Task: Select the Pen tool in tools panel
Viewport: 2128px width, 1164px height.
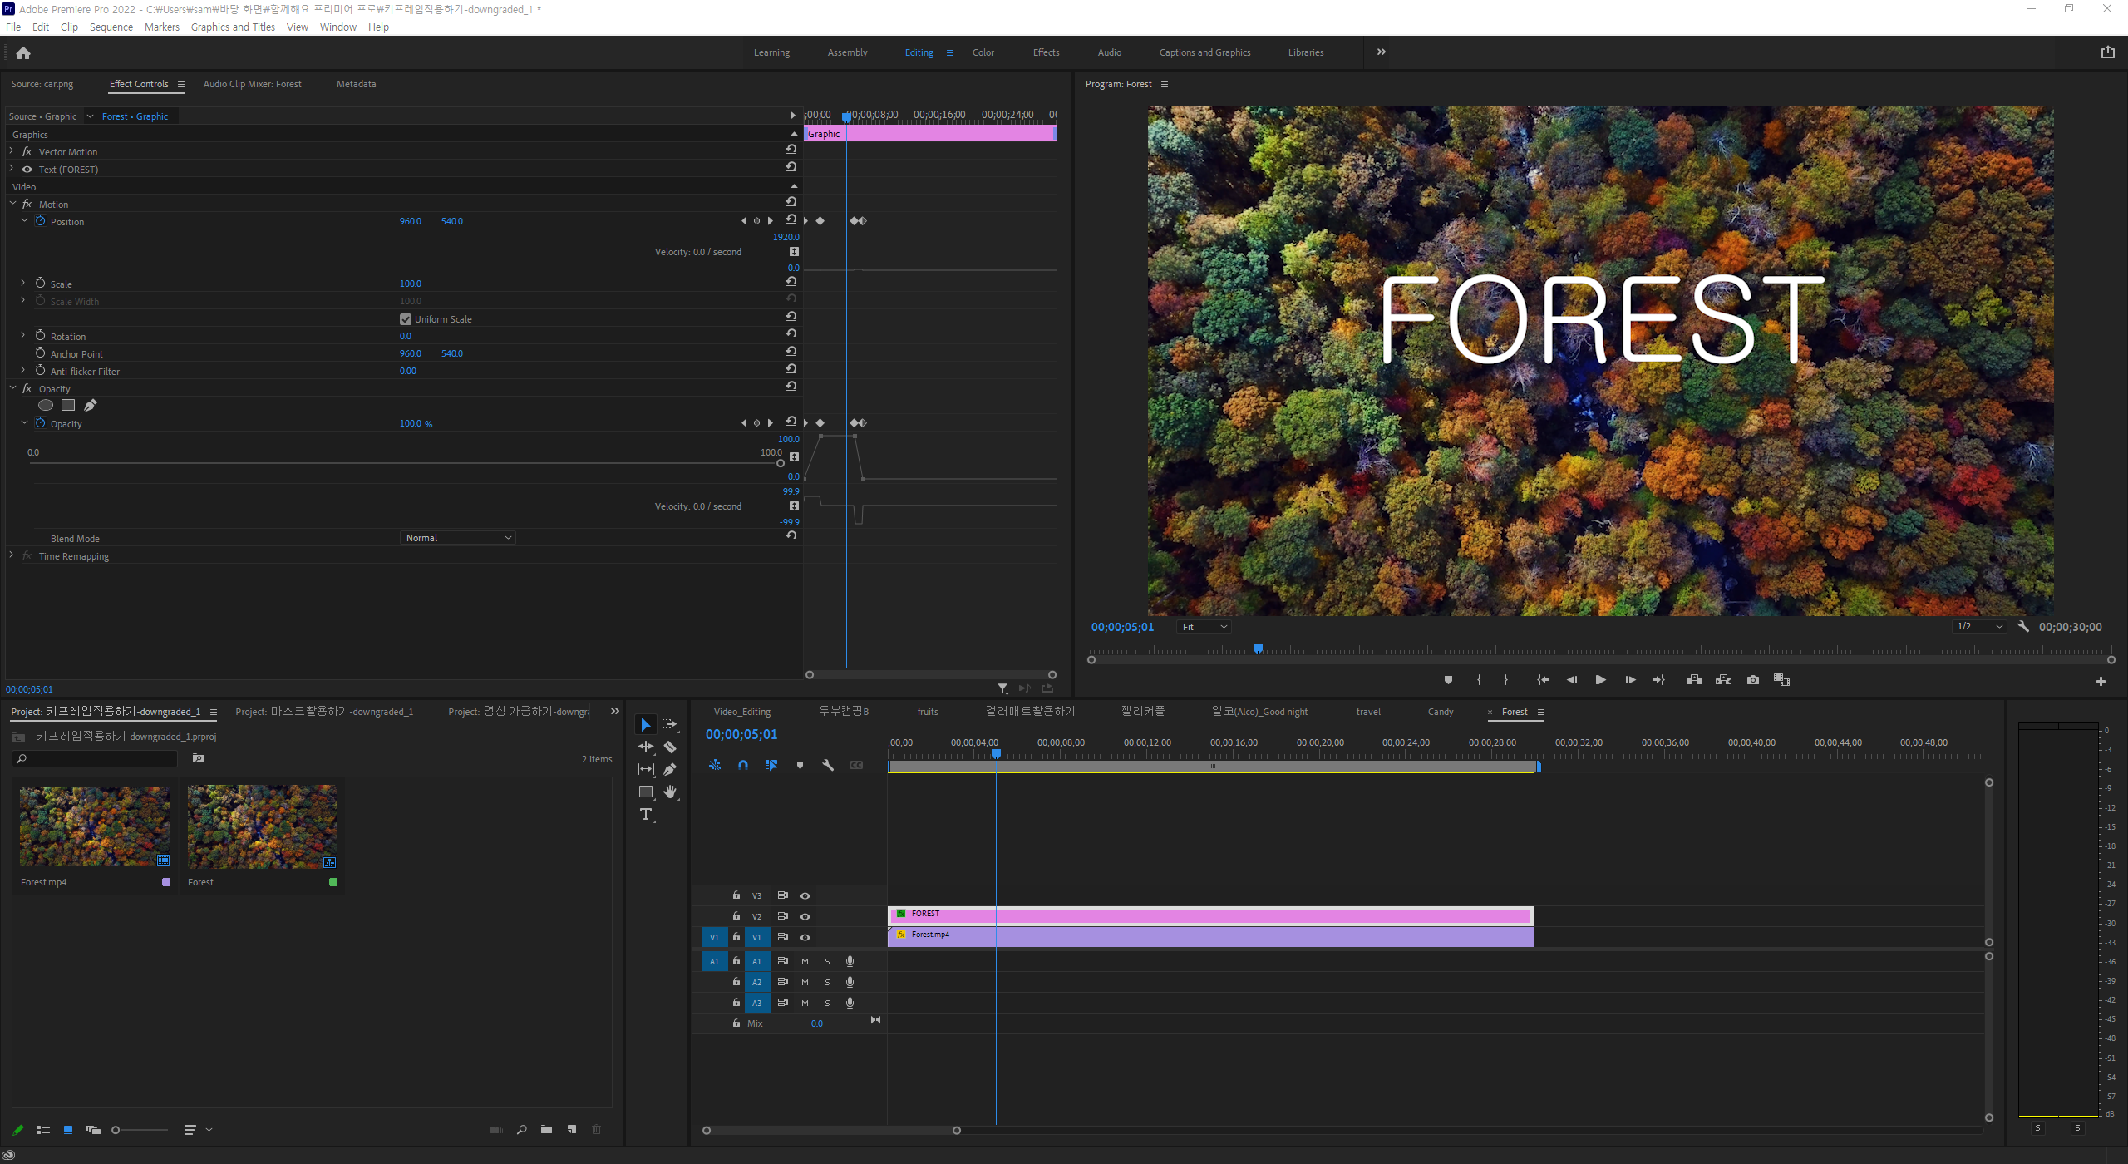Action: (x=670, y=769)
